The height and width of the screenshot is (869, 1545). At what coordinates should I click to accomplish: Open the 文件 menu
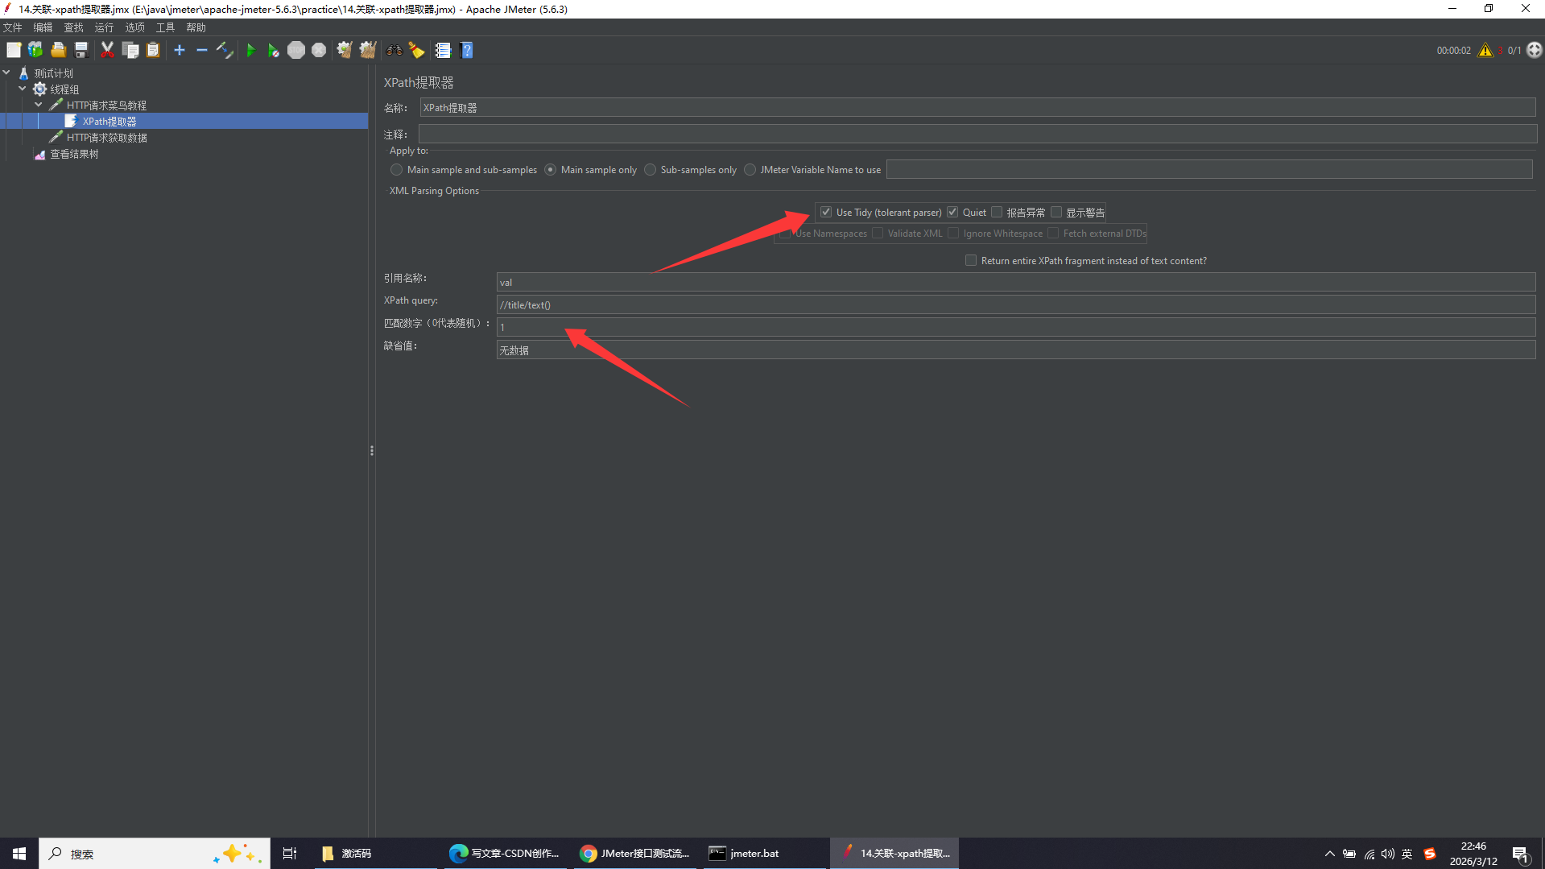13,27
